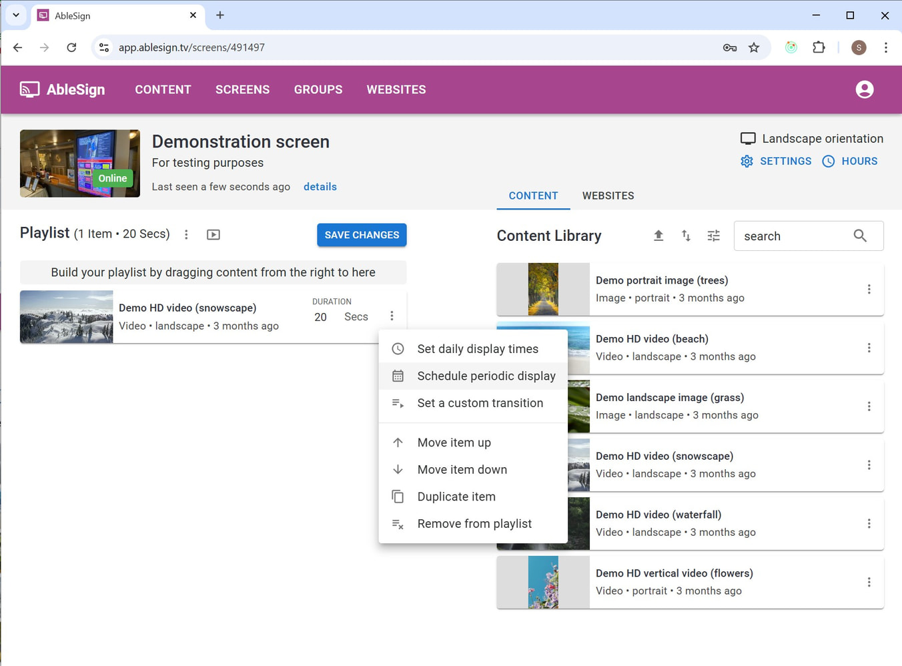The width and height of the screenshot is (902, 666).
Task: Click the duration seconds field
Action: pyautogui.click(x=322, y=317)
